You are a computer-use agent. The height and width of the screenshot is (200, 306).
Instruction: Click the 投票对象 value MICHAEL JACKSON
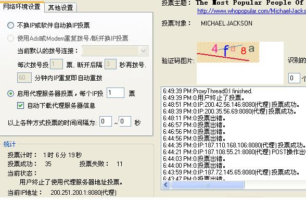226,23
